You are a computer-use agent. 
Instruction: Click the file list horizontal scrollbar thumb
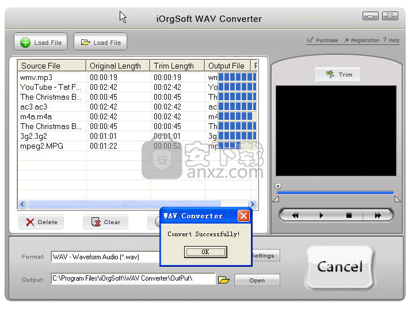pos(124,204)
